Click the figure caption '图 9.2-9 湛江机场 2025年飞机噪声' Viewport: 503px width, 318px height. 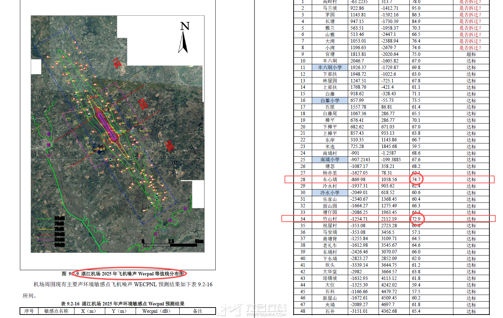pos(123,274)
